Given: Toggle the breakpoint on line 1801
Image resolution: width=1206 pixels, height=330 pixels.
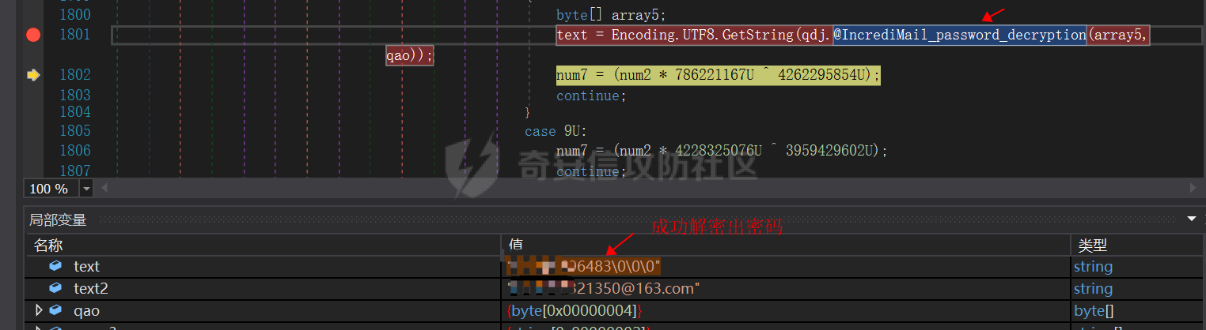Looking at the screenshot, I should pyautogui.click(x=33, y=35).
